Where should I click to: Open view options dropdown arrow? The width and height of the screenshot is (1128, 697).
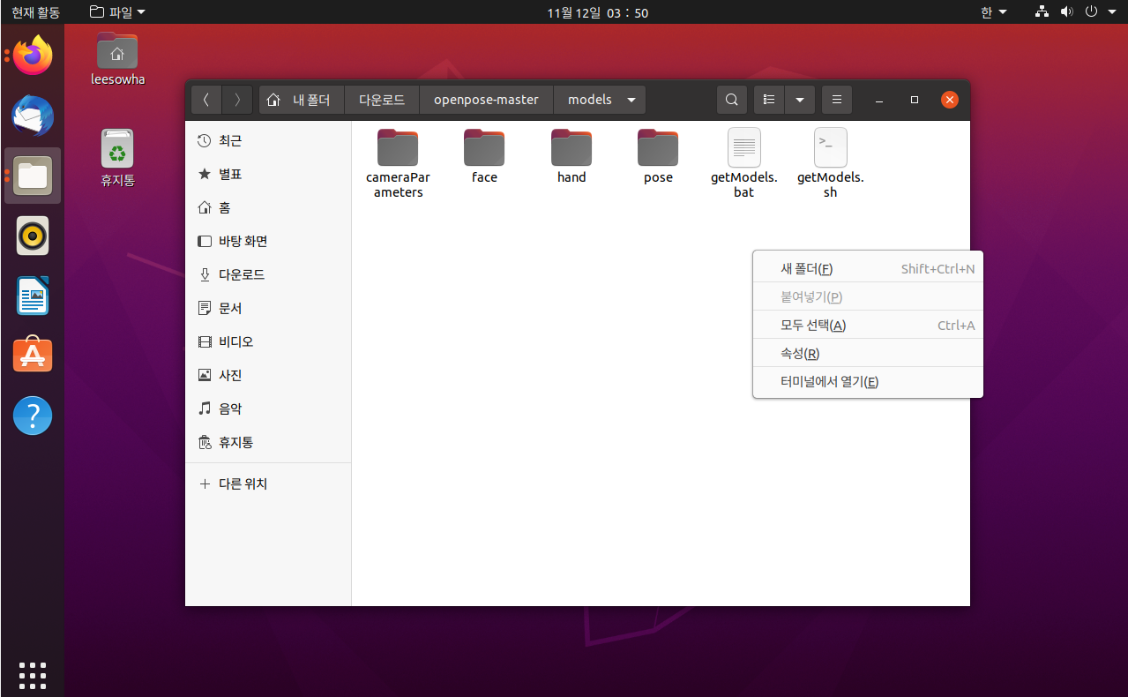[x=799, y=100]
